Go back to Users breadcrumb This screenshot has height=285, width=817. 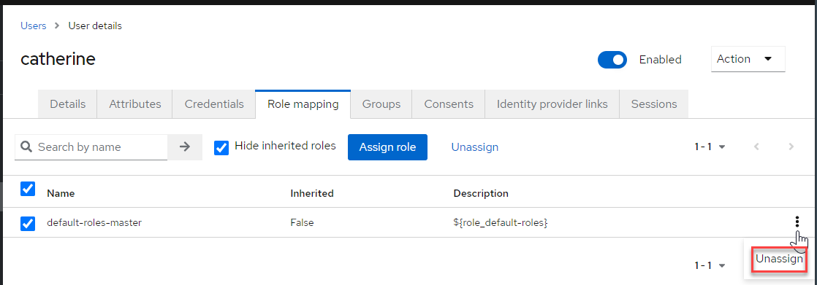click(34, 26)
